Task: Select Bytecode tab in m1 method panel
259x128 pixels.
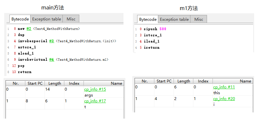Action: pos(148,19)
